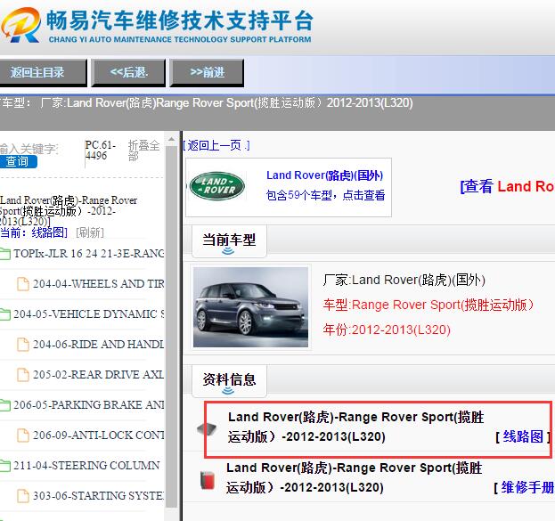Image resolution: width=555 pixels, height=521 pixels.
Task: Open 205-02-REAR DRIVE AXL document
Action: (98, 374)
